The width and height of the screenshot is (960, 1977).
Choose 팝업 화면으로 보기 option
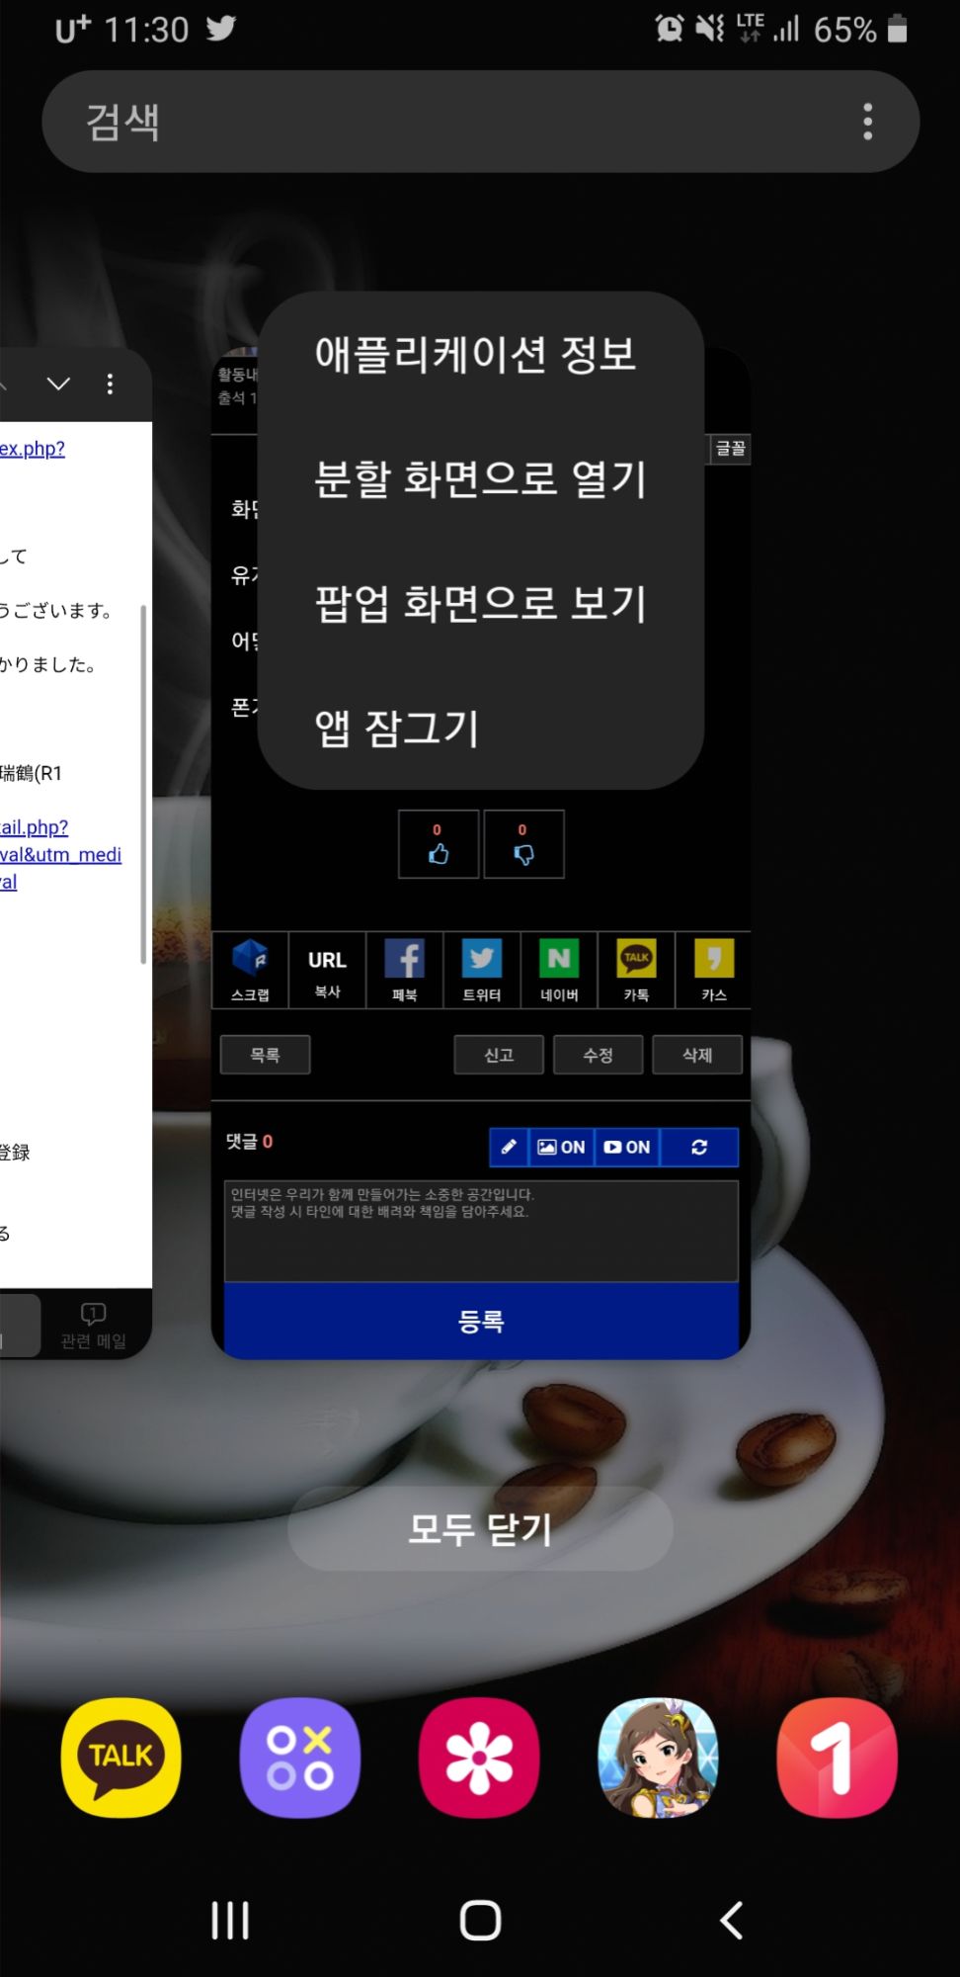480,603
